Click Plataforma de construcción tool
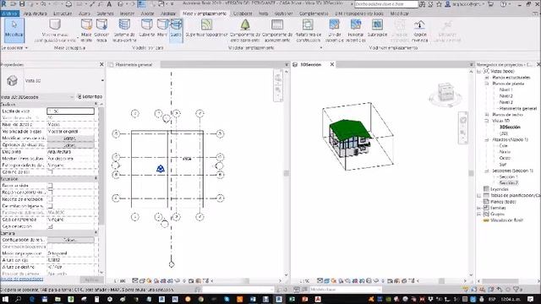 [x=308, y=30]
